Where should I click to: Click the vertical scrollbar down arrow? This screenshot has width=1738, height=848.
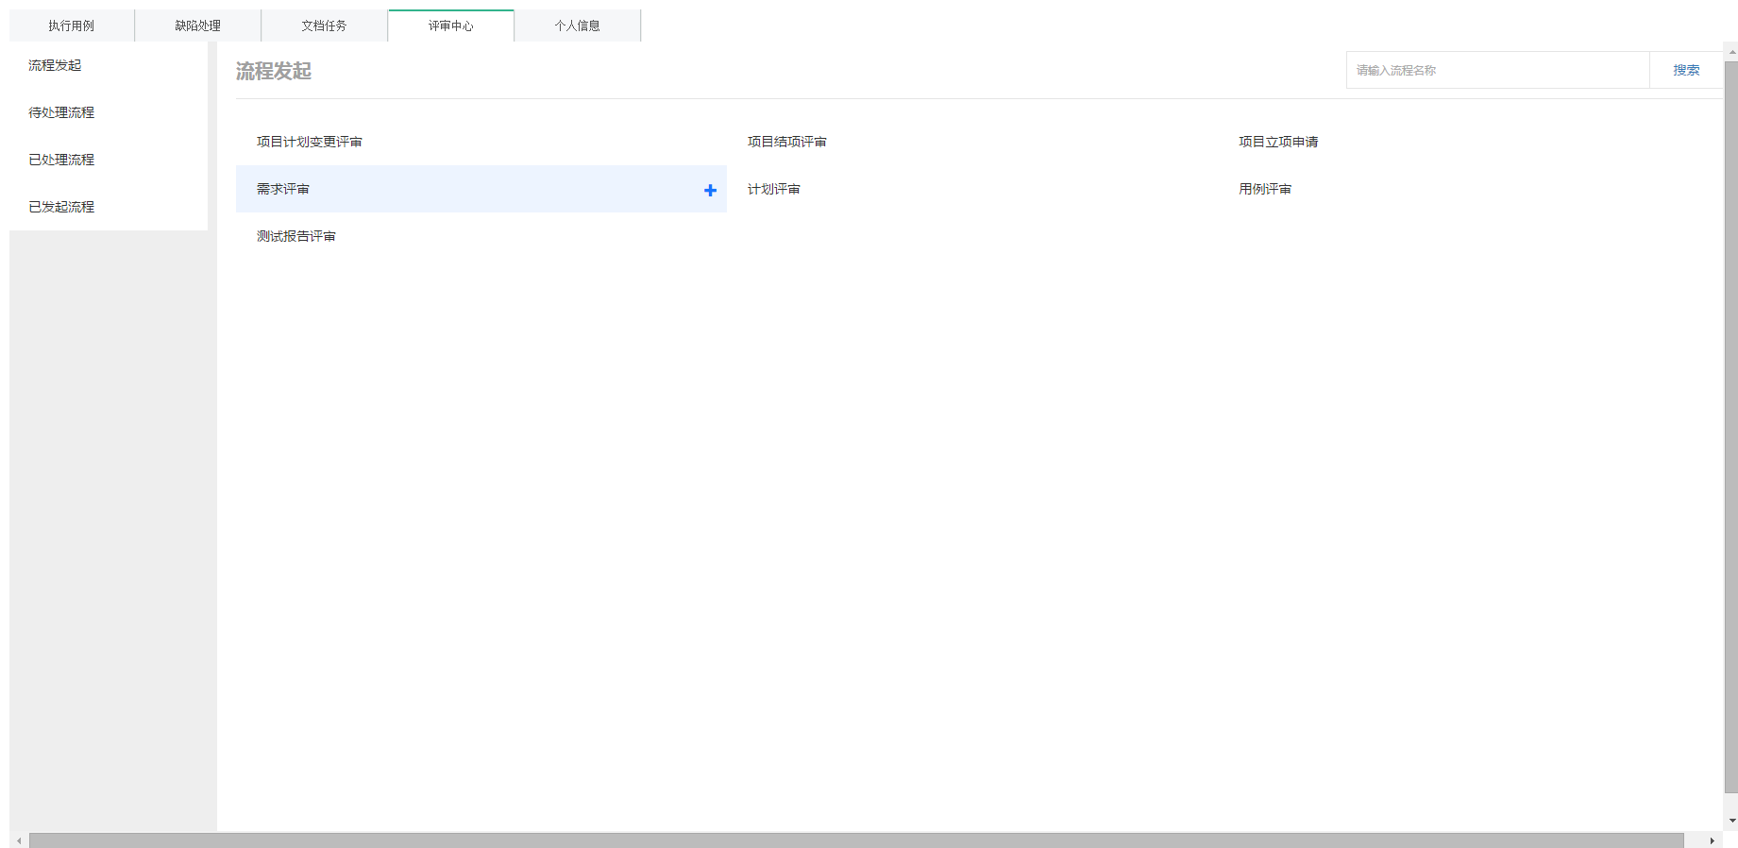[1731, 822]
